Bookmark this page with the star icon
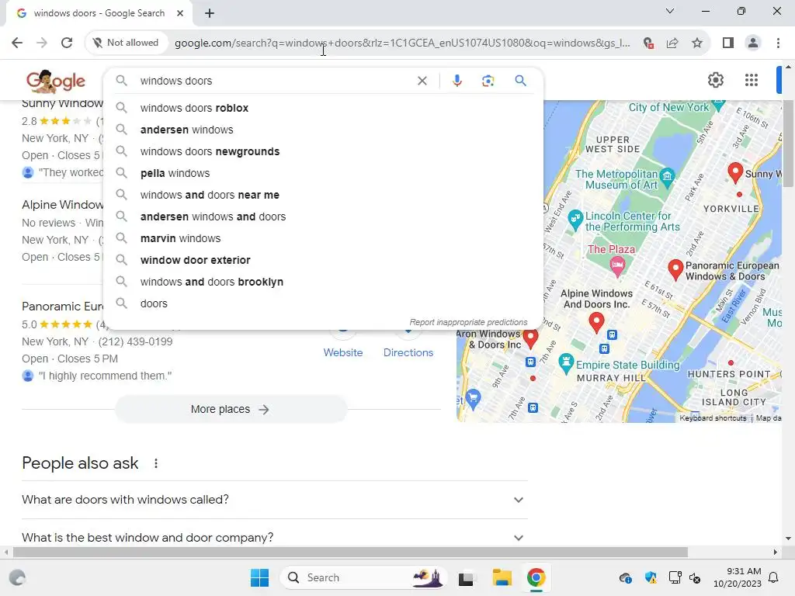The height and width of the screenshot is (596, 795). point(697,43)
